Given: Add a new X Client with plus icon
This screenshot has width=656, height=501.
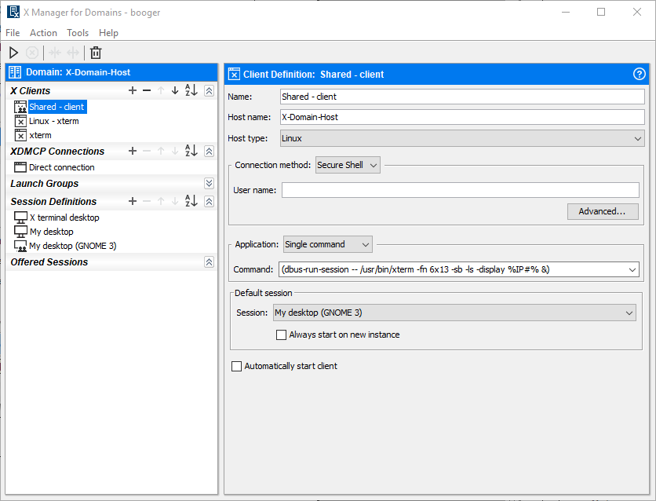Looking at the screenshot, I should click(133, 91).
